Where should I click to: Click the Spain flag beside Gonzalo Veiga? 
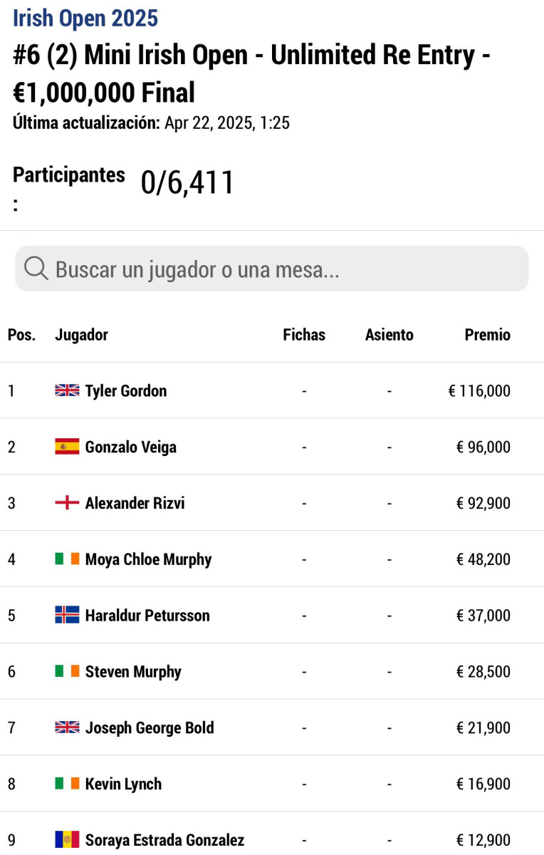[67, 447]
